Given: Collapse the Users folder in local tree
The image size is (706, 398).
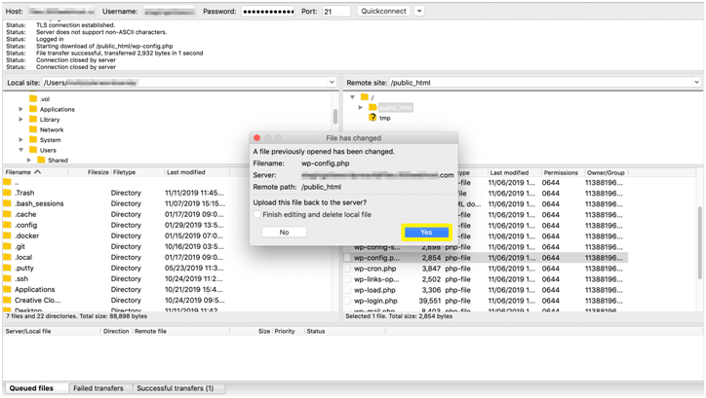Looking at the screenshot, I should click(21, 151).
